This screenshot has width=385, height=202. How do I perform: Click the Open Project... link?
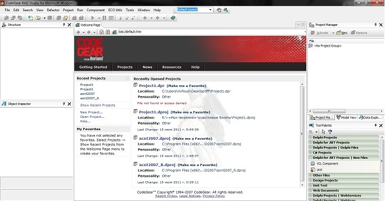pyautogui.click(x=92, y=117)
